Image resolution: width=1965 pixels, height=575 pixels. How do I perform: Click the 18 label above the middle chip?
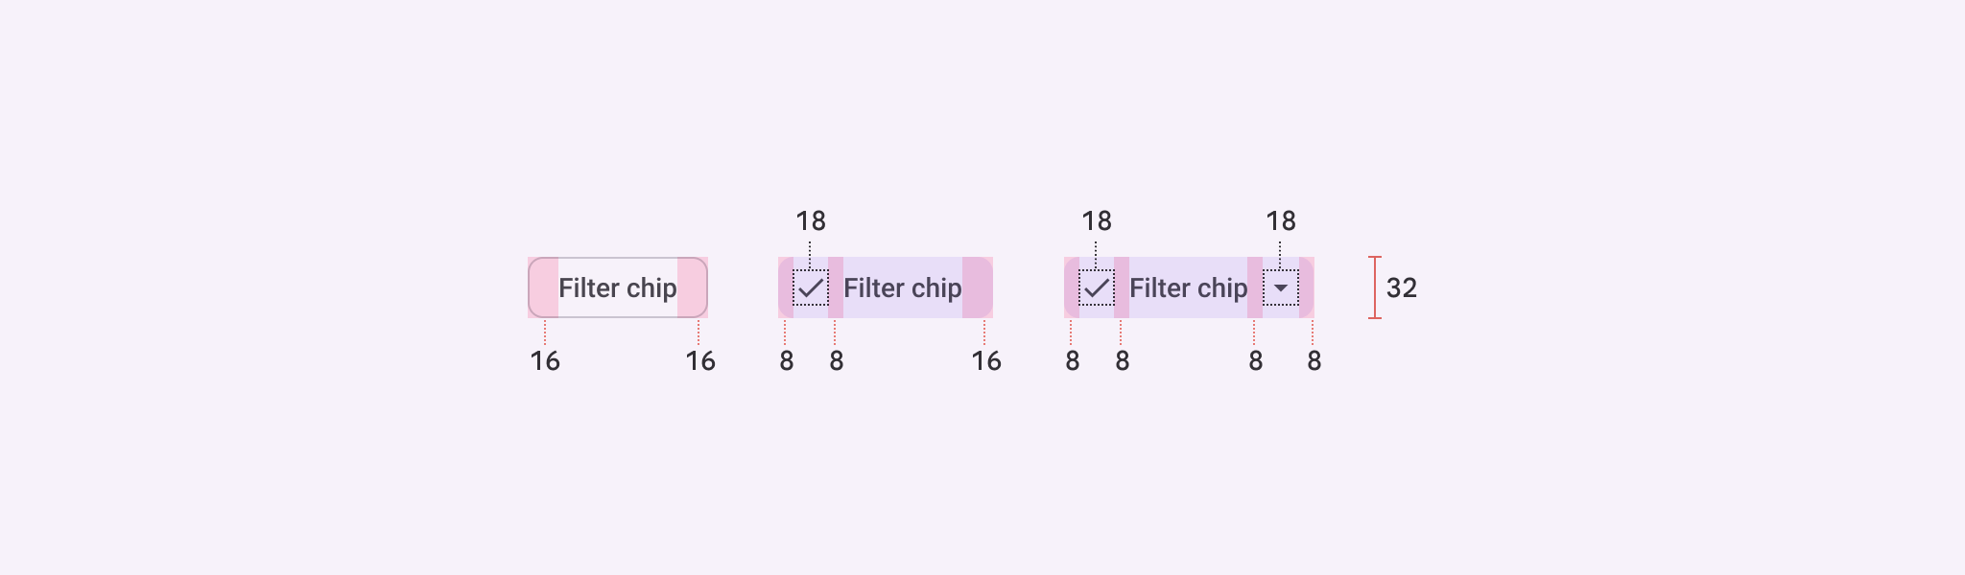pyautogui.click(x=811, y=221)
